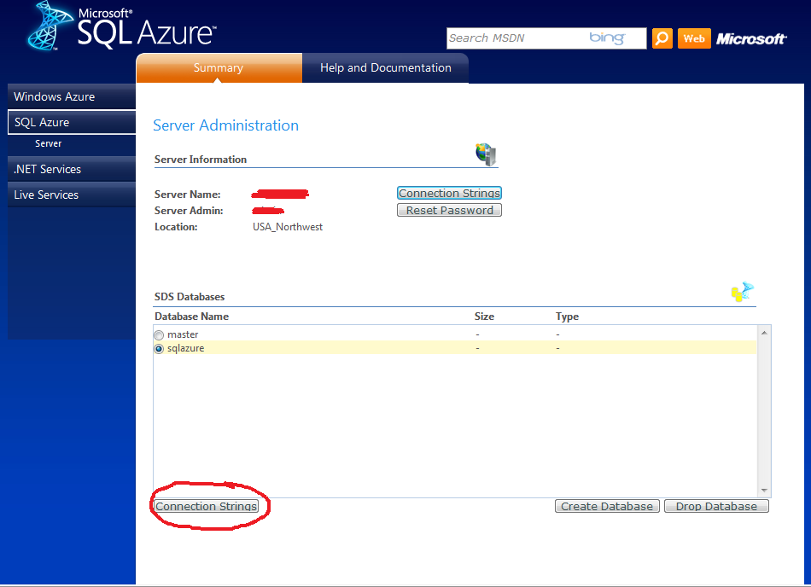Open the Summary tab
The height and width of the screenshot is (587, 811).
click(x=219, y=67)
